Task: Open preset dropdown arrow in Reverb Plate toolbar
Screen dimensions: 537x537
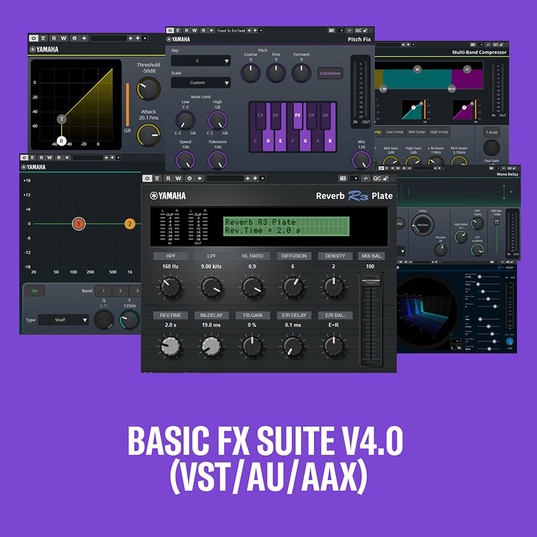Action: click(263, 178)
